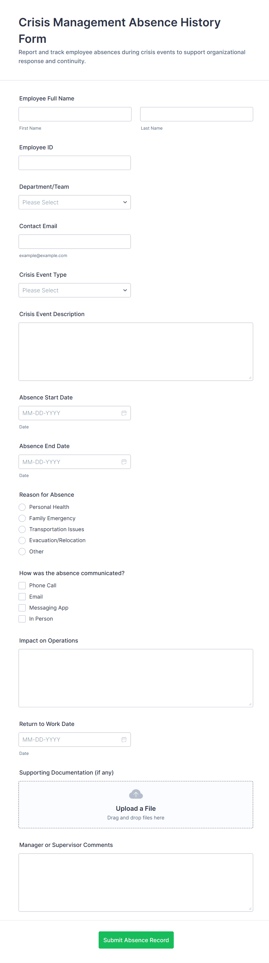
Task: Expand the Department/Team dropdown
Action: point(75,202)
